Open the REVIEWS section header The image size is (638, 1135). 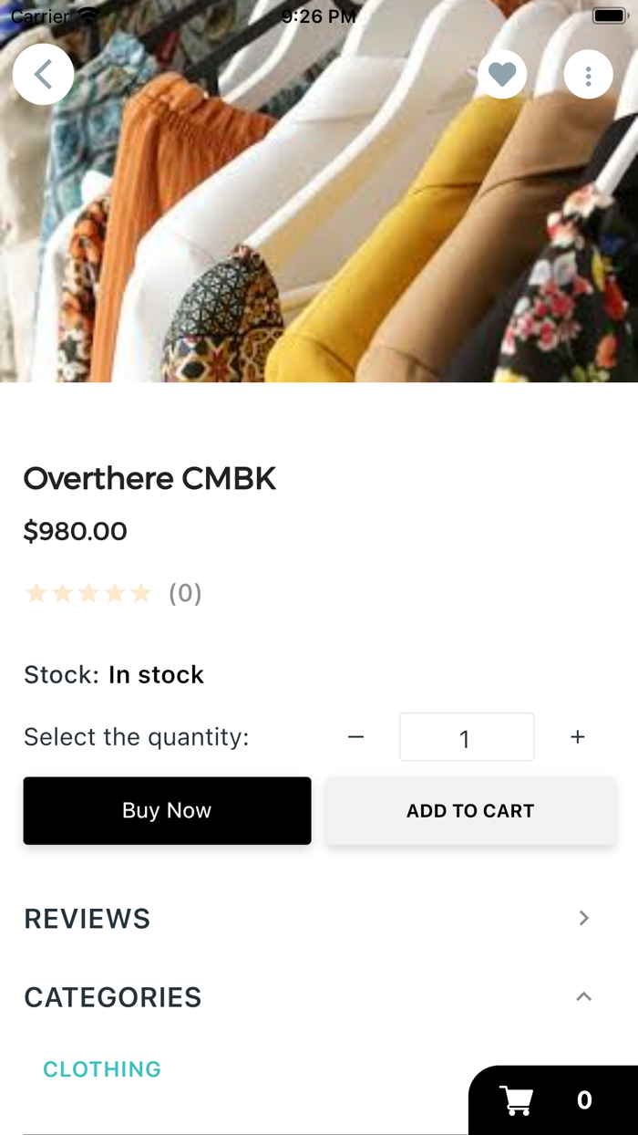tap(87, 919)
